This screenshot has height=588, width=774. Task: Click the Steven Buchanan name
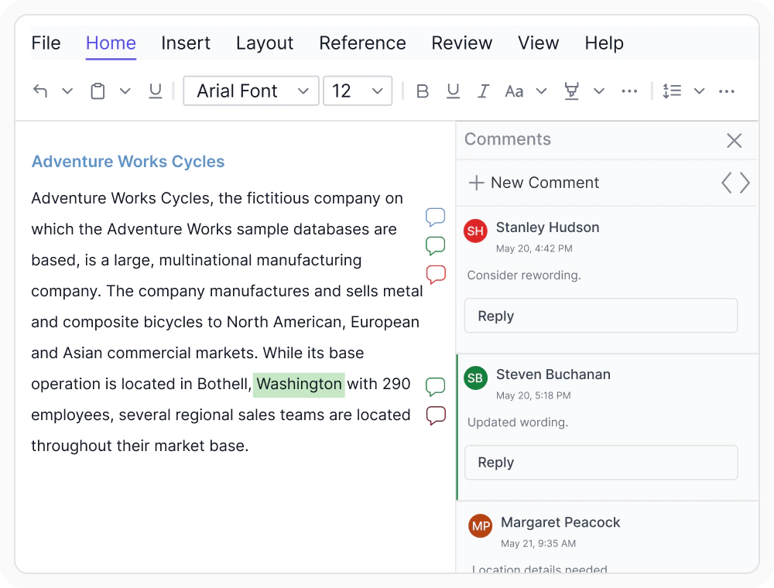pyautogui.click(x=553, y=374)
